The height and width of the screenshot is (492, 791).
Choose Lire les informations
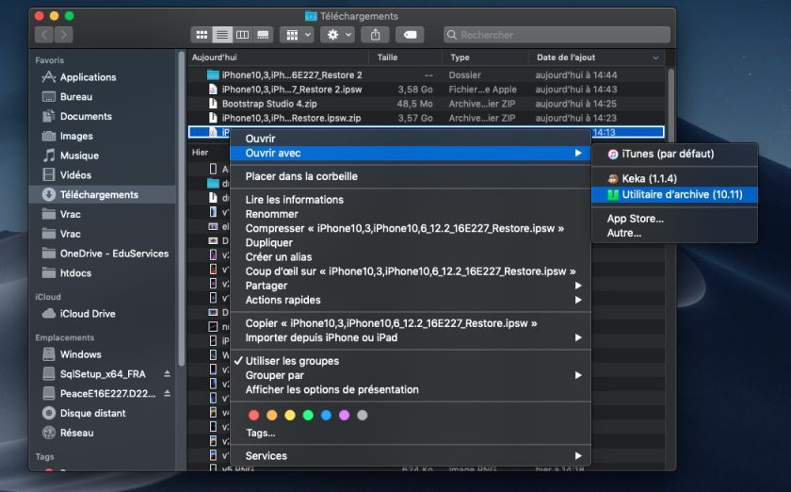click(x=411, y=200)
